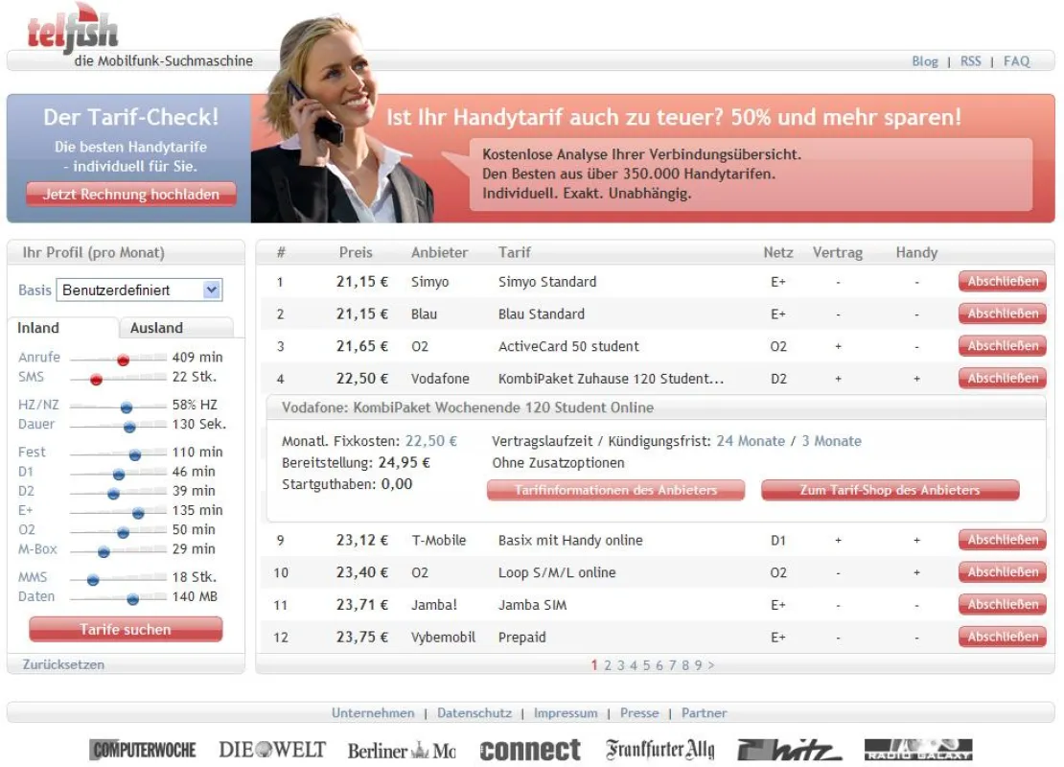Screen dimensions: 1064x767
Task: Click the Die Welt logo
Action: [x=272, y=750]
